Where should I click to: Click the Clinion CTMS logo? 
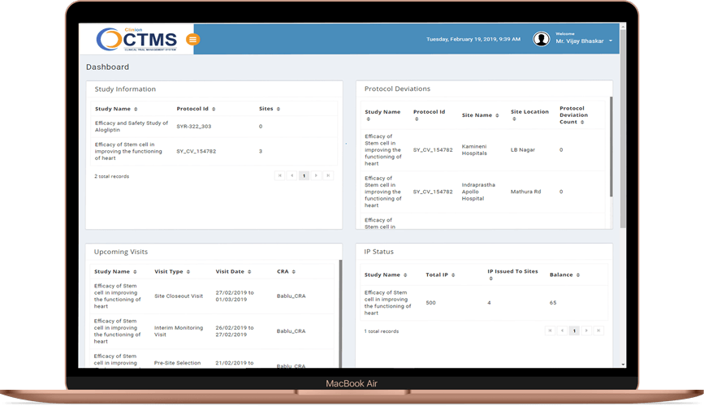(137, 40)
